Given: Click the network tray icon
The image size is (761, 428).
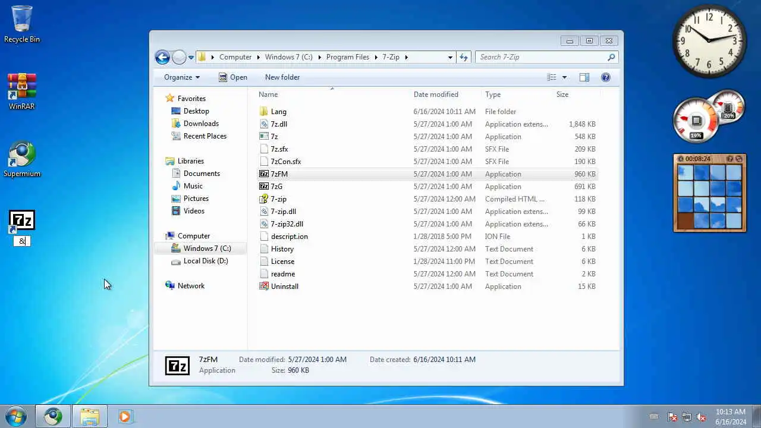Looking at the screenshot, I should [x=687, y=417].
